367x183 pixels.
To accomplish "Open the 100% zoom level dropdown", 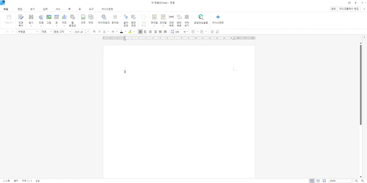I will 341,181.
